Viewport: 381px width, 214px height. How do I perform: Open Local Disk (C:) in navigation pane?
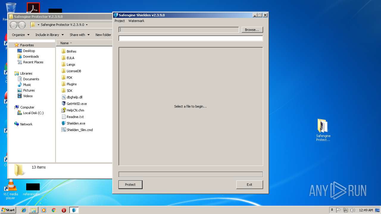[x=33, y=113]
